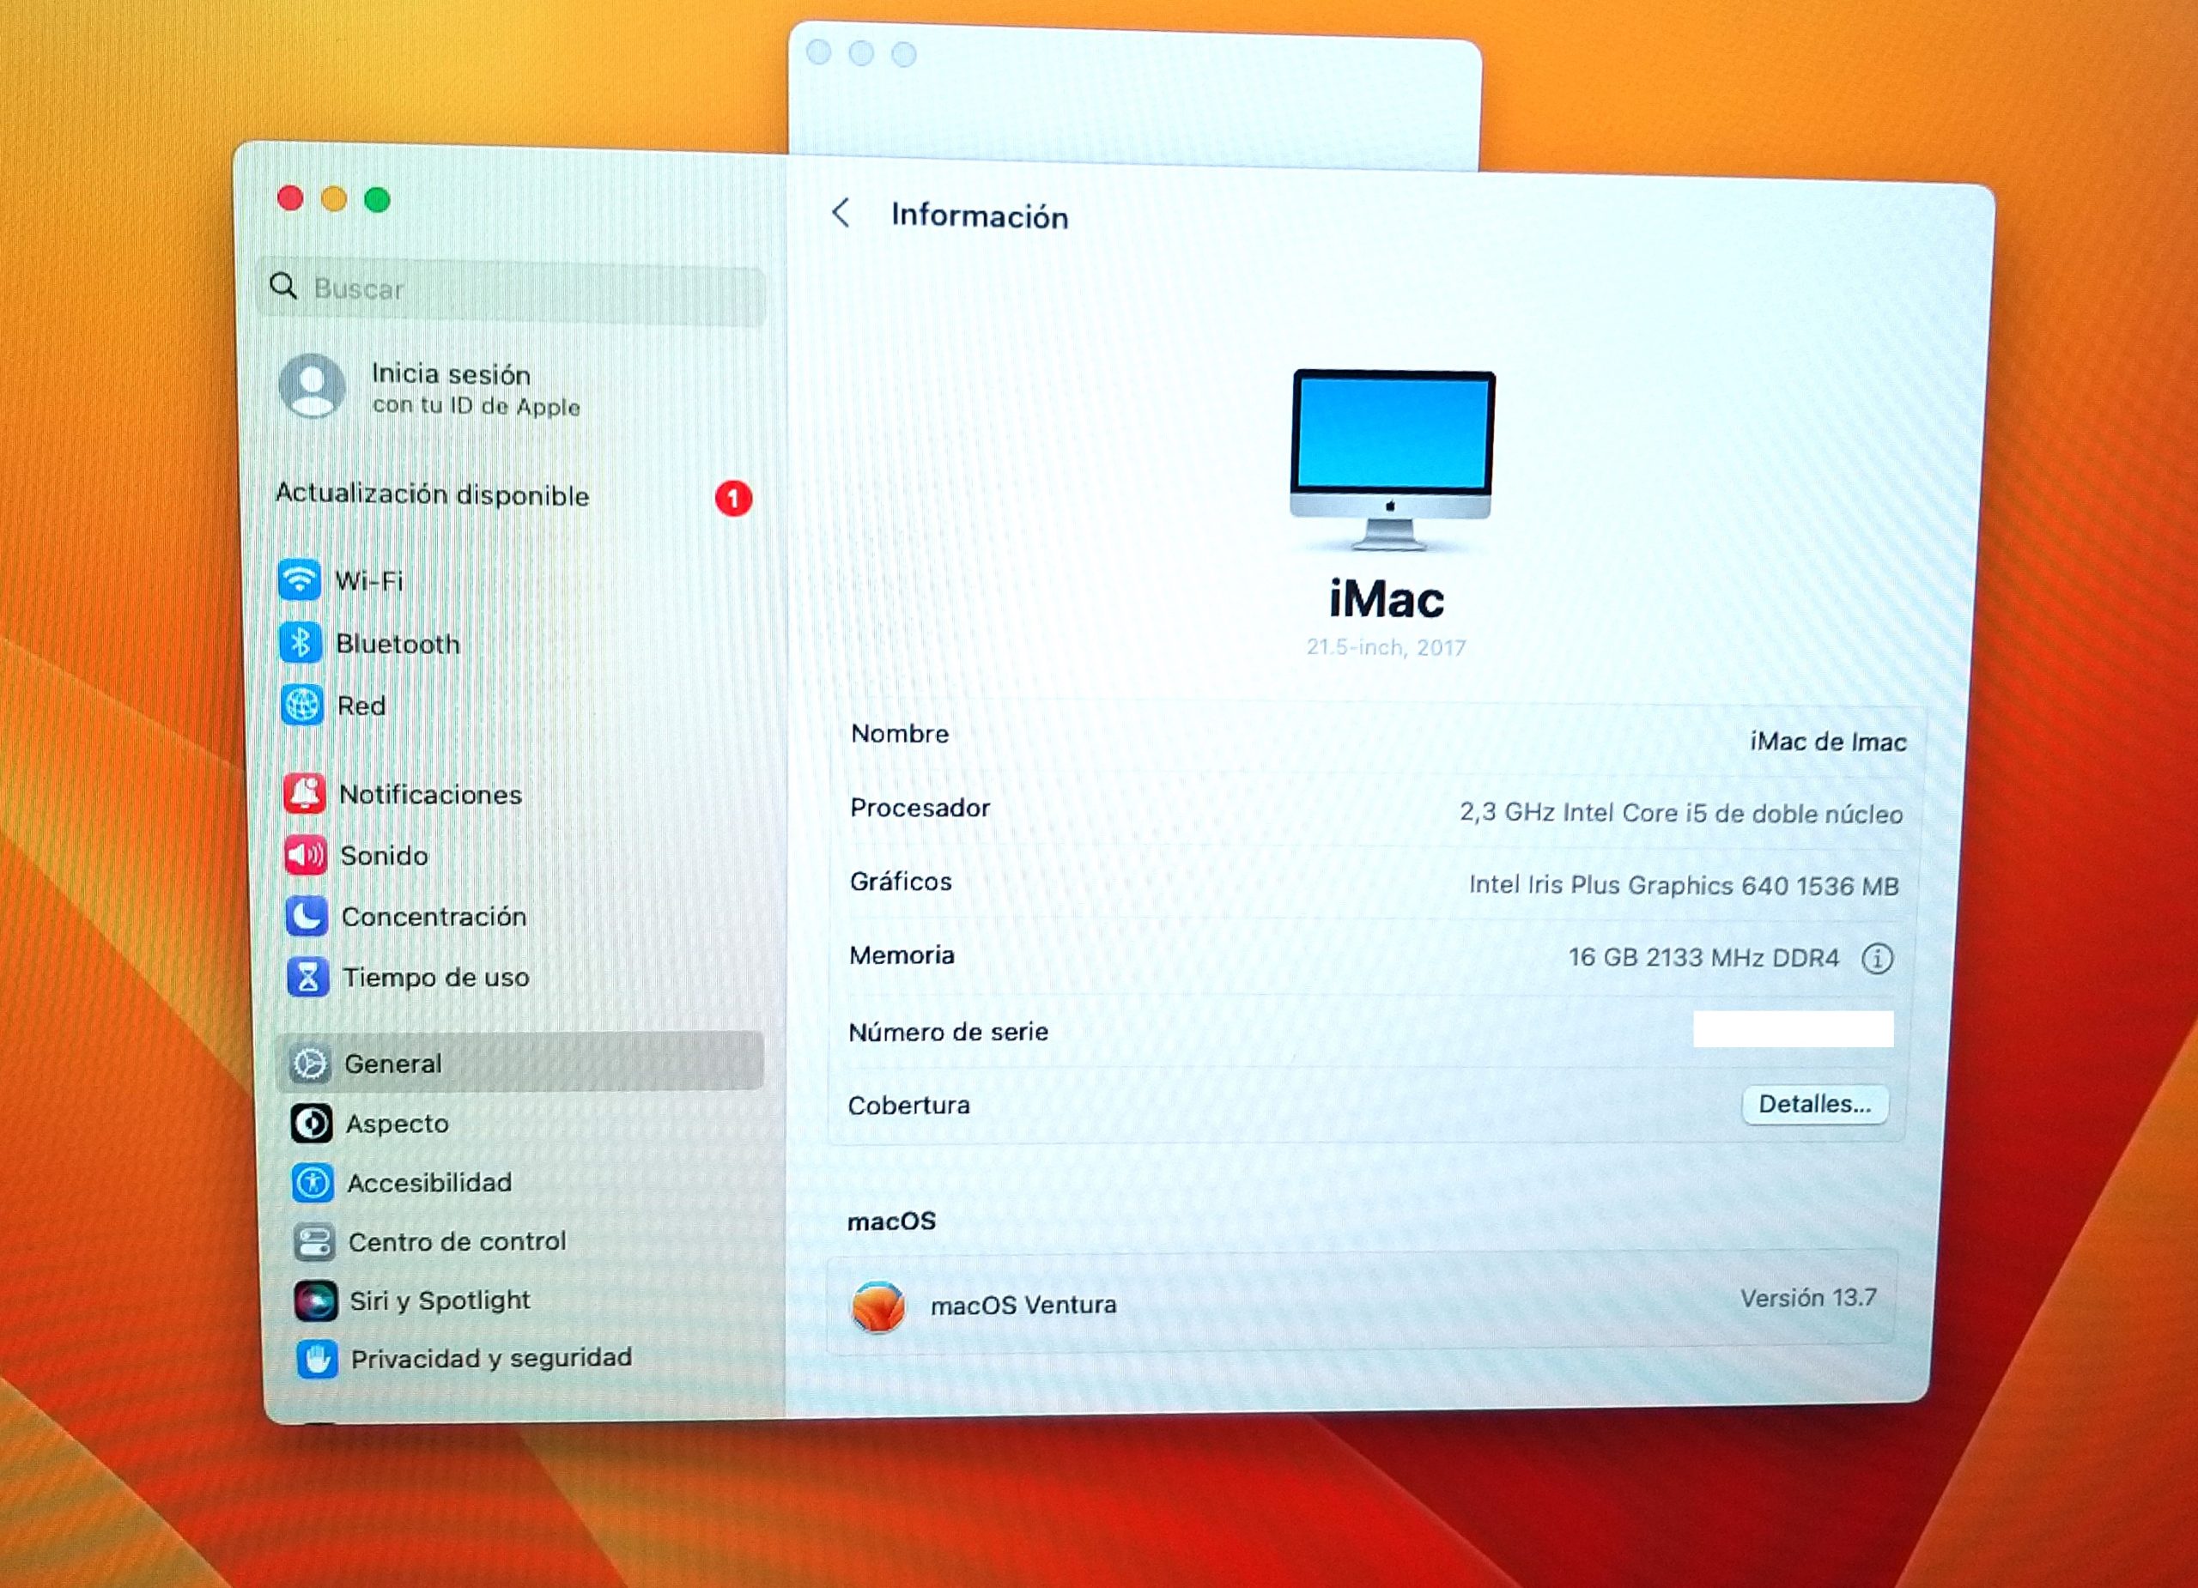Open Red network settings icon
This screenshot has width=2198, height=1588.
pyautogui.click(x=301, y=706)
